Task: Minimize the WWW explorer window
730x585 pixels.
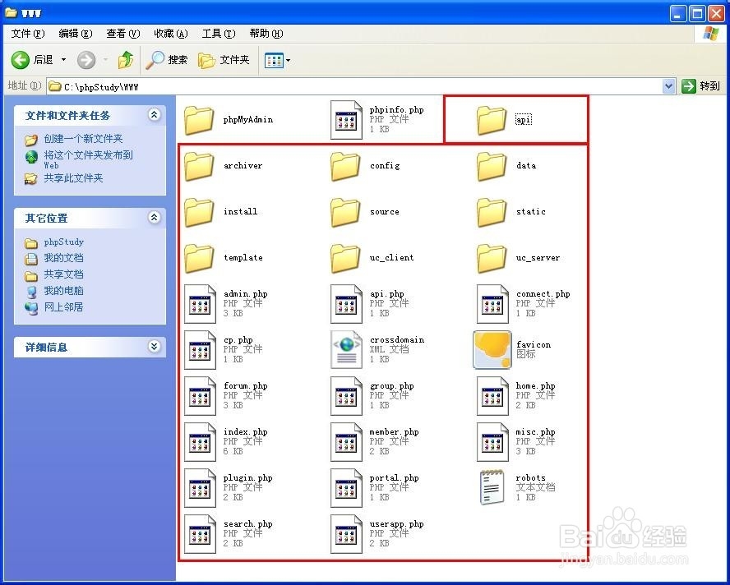Action: click(x=678, y=14)
